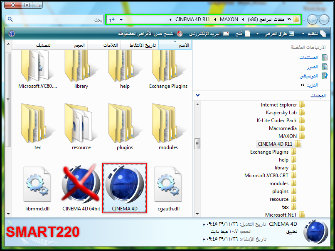Screen dimensions: 335x251
Task: Click the Burn to disc toolbar button
Action: [150, 34]
